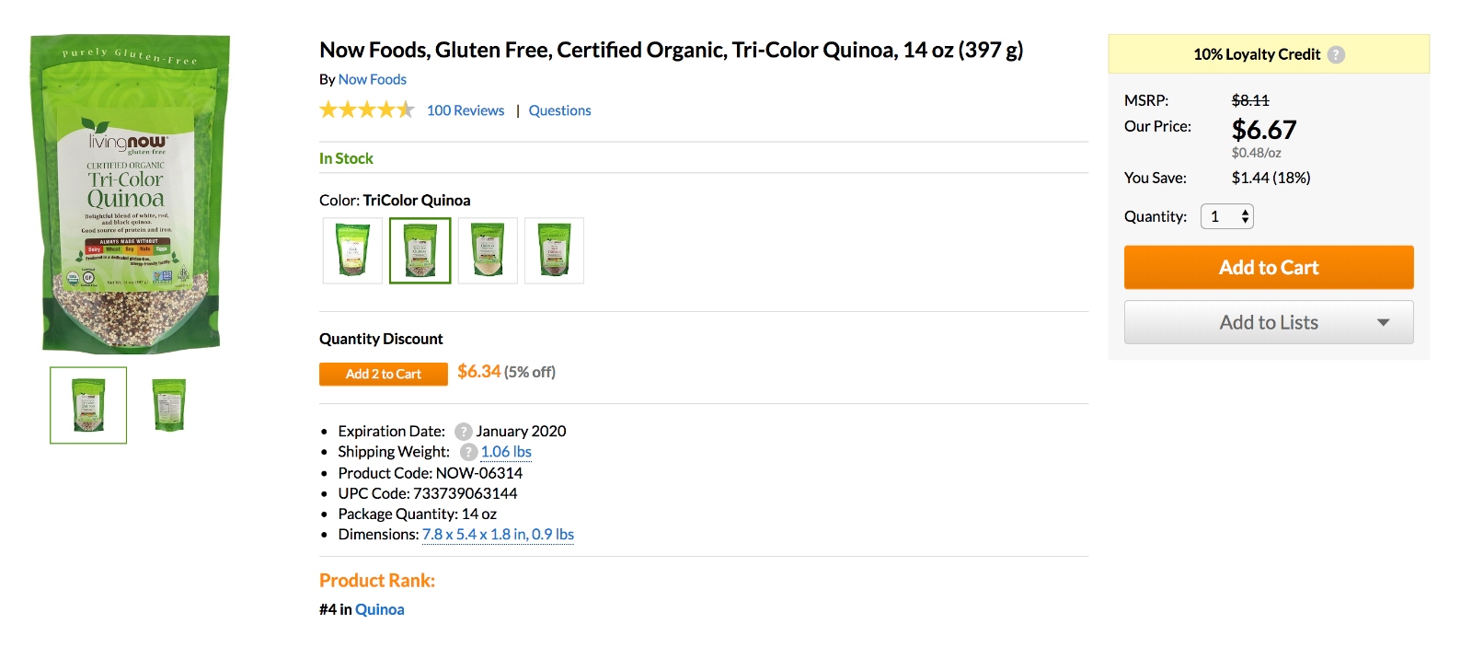Click the 1.06 lbs shipping weight link
This screenshot has width=1472, height=647.
point(506,452)
